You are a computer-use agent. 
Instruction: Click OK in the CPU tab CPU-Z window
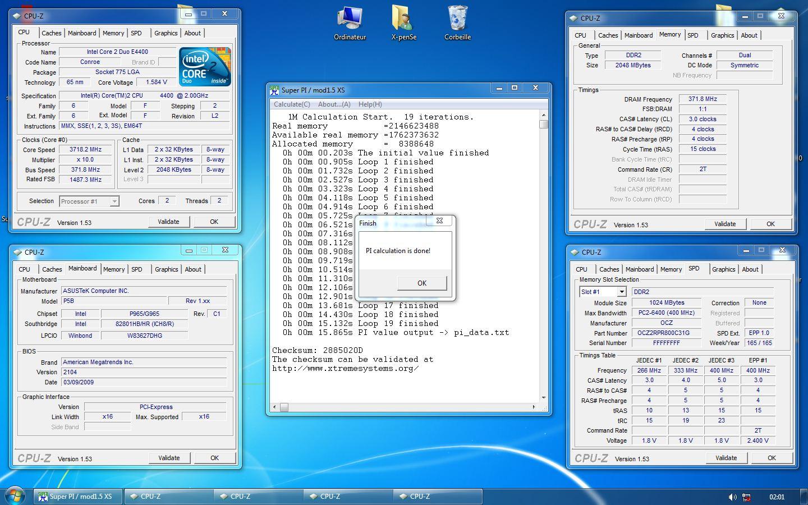(x=214, y=222)
